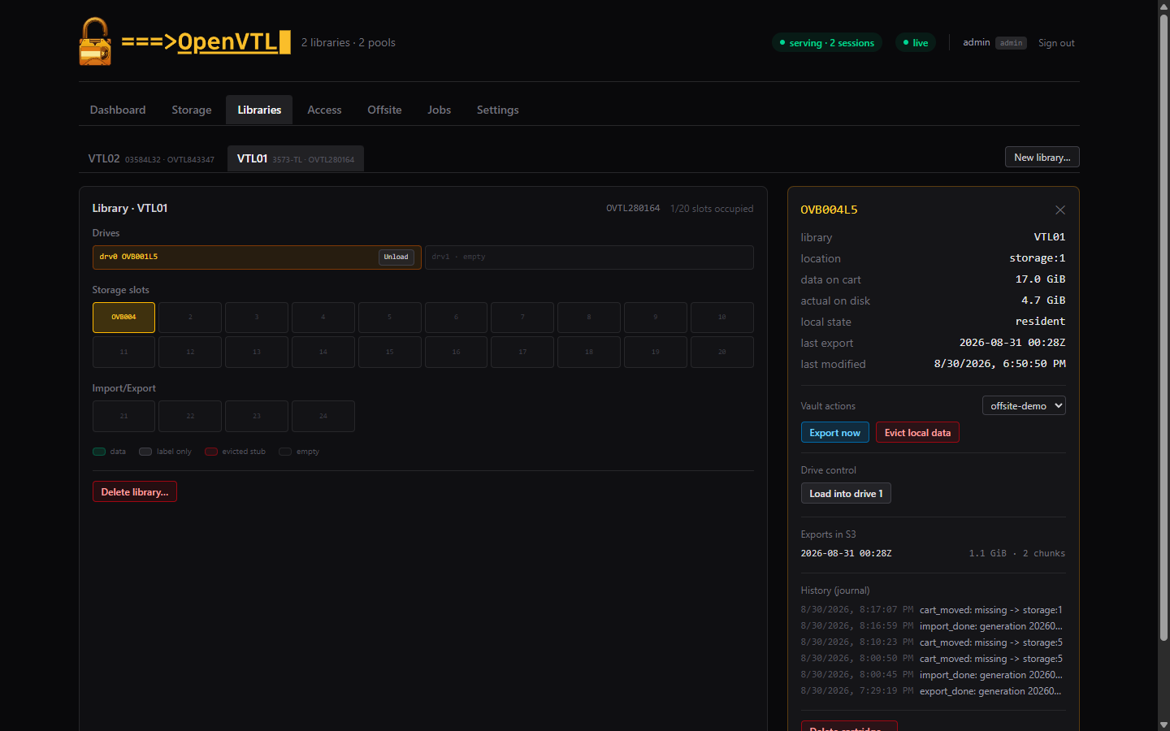Select the VTL01 library tab
This screenshot has width=1170, height=731.
pos(296,158)
